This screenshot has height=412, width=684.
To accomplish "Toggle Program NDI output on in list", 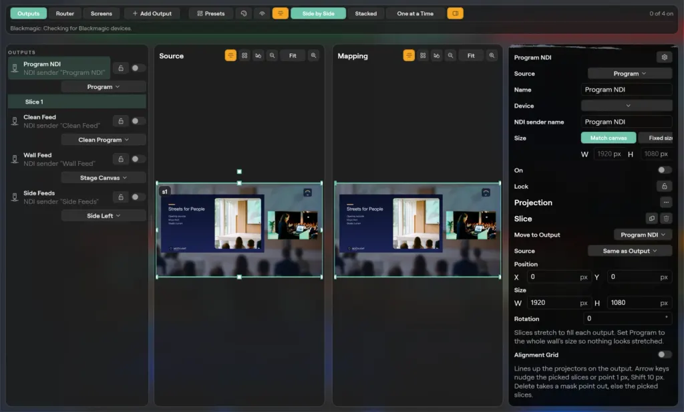I will 138,68.
